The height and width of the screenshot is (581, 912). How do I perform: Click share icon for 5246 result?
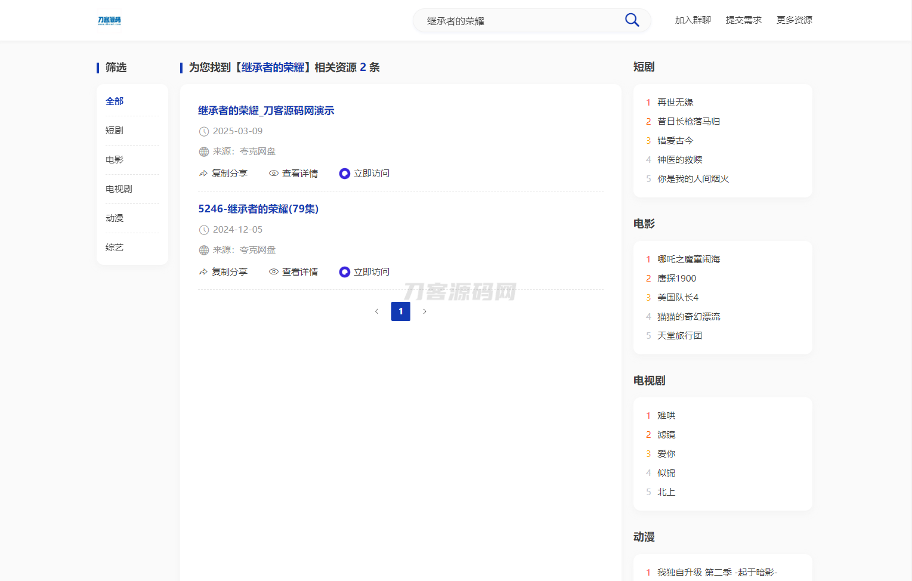click(203, 272)
